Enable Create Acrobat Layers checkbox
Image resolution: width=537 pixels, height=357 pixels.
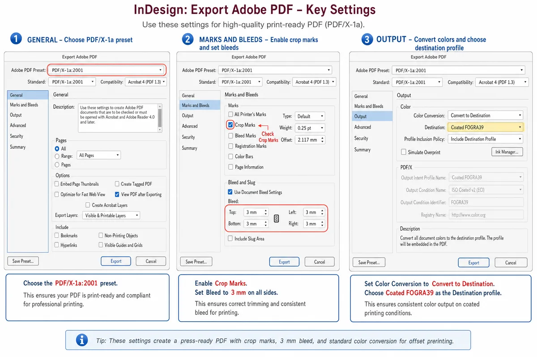[88, 205]
